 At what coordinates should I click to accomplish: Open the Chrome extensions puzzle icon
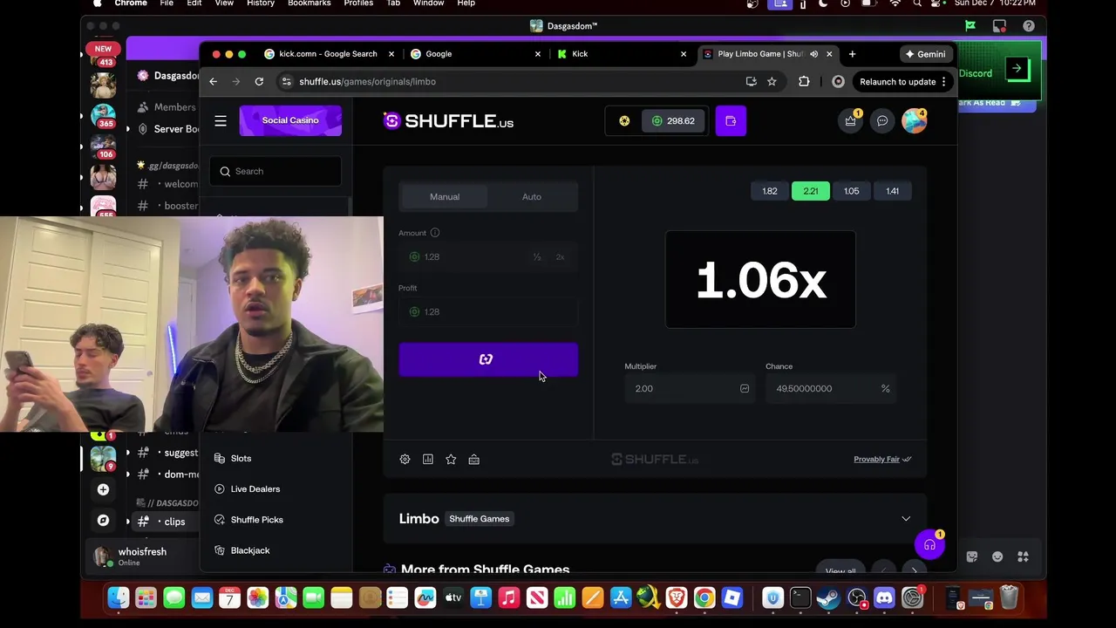804,81
